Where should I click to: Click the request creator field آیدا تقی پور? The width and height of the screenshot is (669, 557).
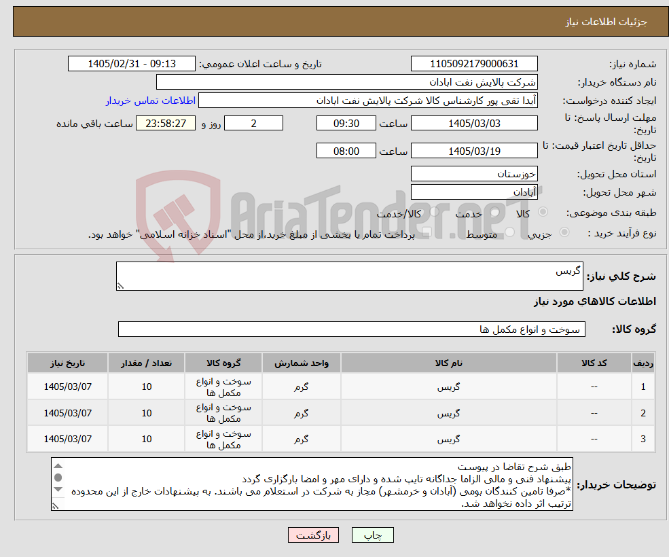(367, 101)
